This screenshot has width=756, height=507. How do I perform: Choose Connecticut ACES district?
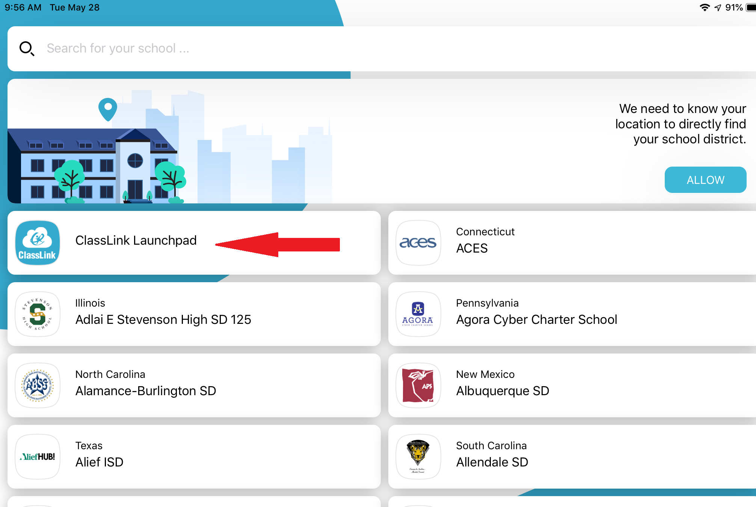coord(572,243)
